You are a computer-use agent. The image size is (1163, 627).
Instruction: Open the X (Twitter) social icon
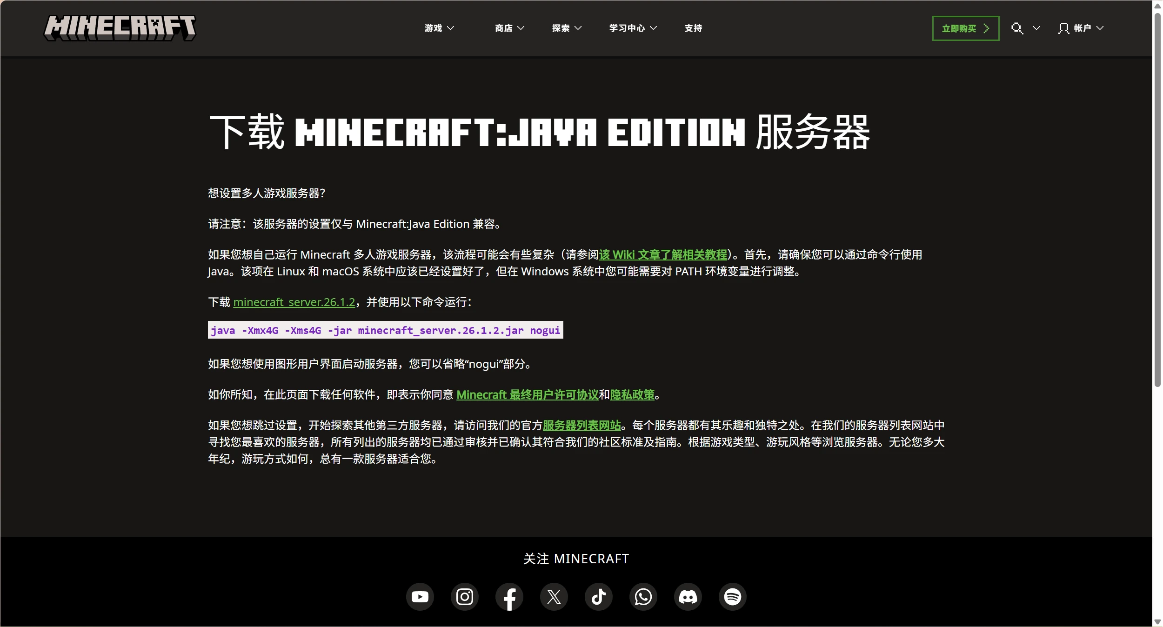tap(554, 596)
